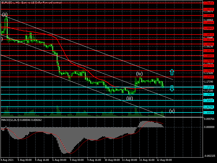The width and height of the screenshot is (217, 163).
Task: Click the MACD 0.000000 zero level value
Action: pos(209,127)
